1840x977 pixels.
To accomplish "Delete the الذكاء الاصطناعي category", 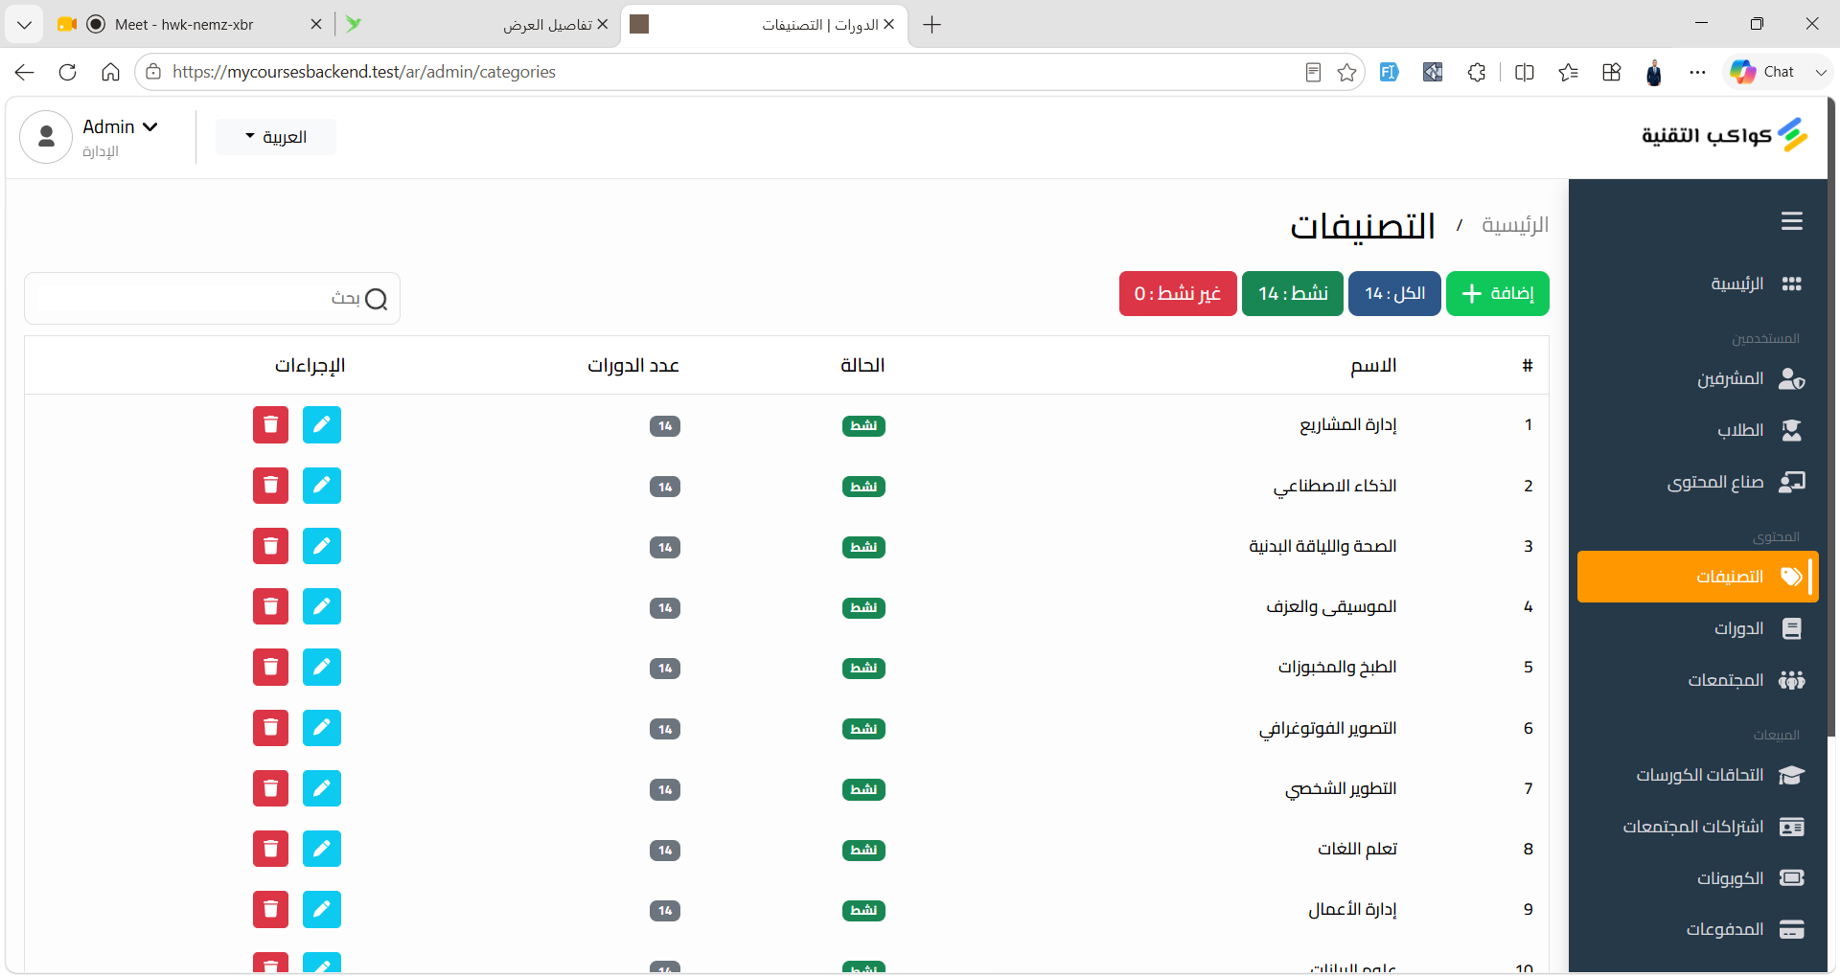I will coord(271,486).
